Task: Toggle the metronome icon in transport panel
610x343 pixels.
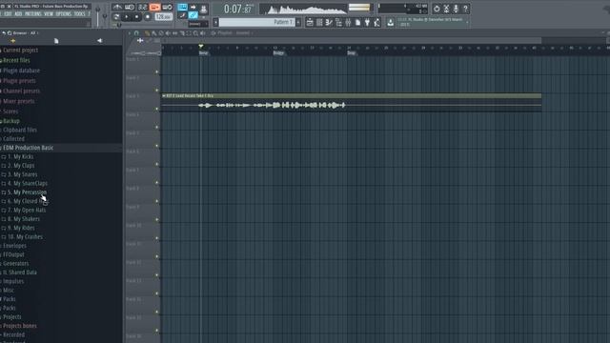Action: (x=117, y=7)
